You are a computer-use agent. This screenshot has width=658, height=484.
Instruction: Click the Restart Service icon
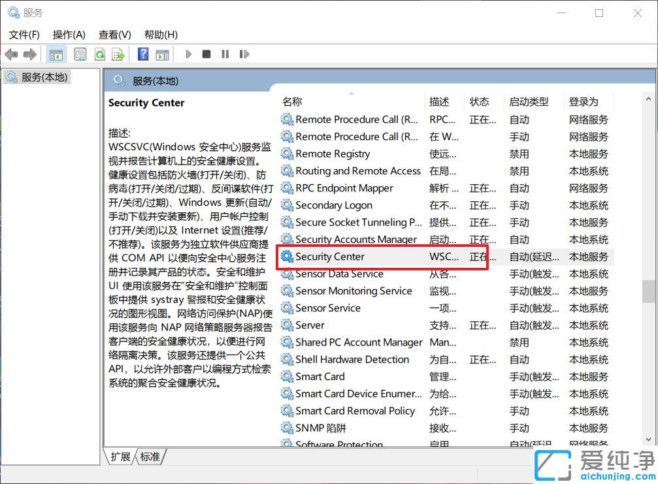(244, 54)
